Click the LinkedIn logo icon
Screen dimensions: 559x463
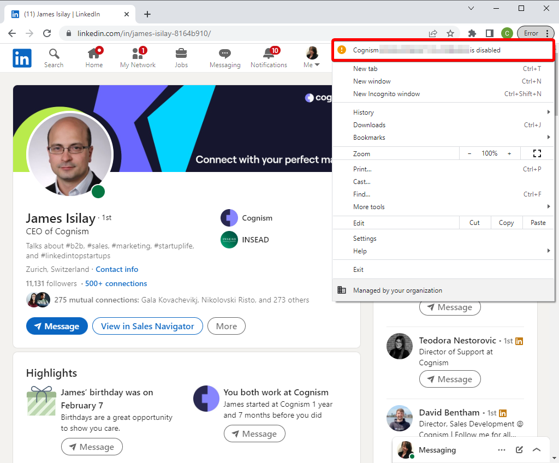pos(22,58)
